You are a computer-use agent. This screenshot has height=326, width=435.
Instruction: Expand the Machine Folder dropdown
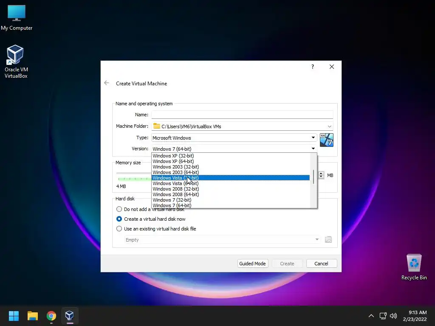pyautogui.click(x=329, y=126)
